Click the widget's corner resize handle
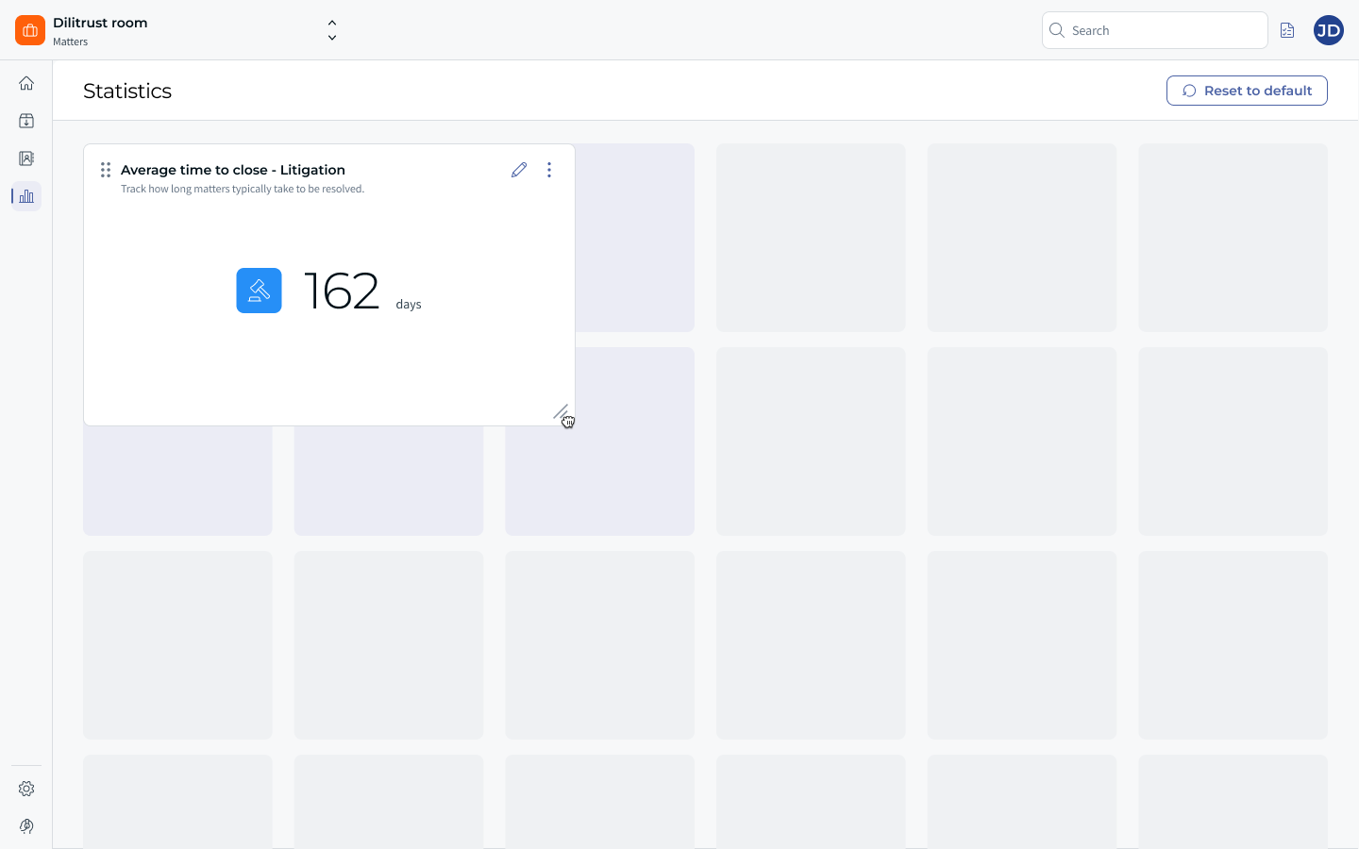 point(561,412)
